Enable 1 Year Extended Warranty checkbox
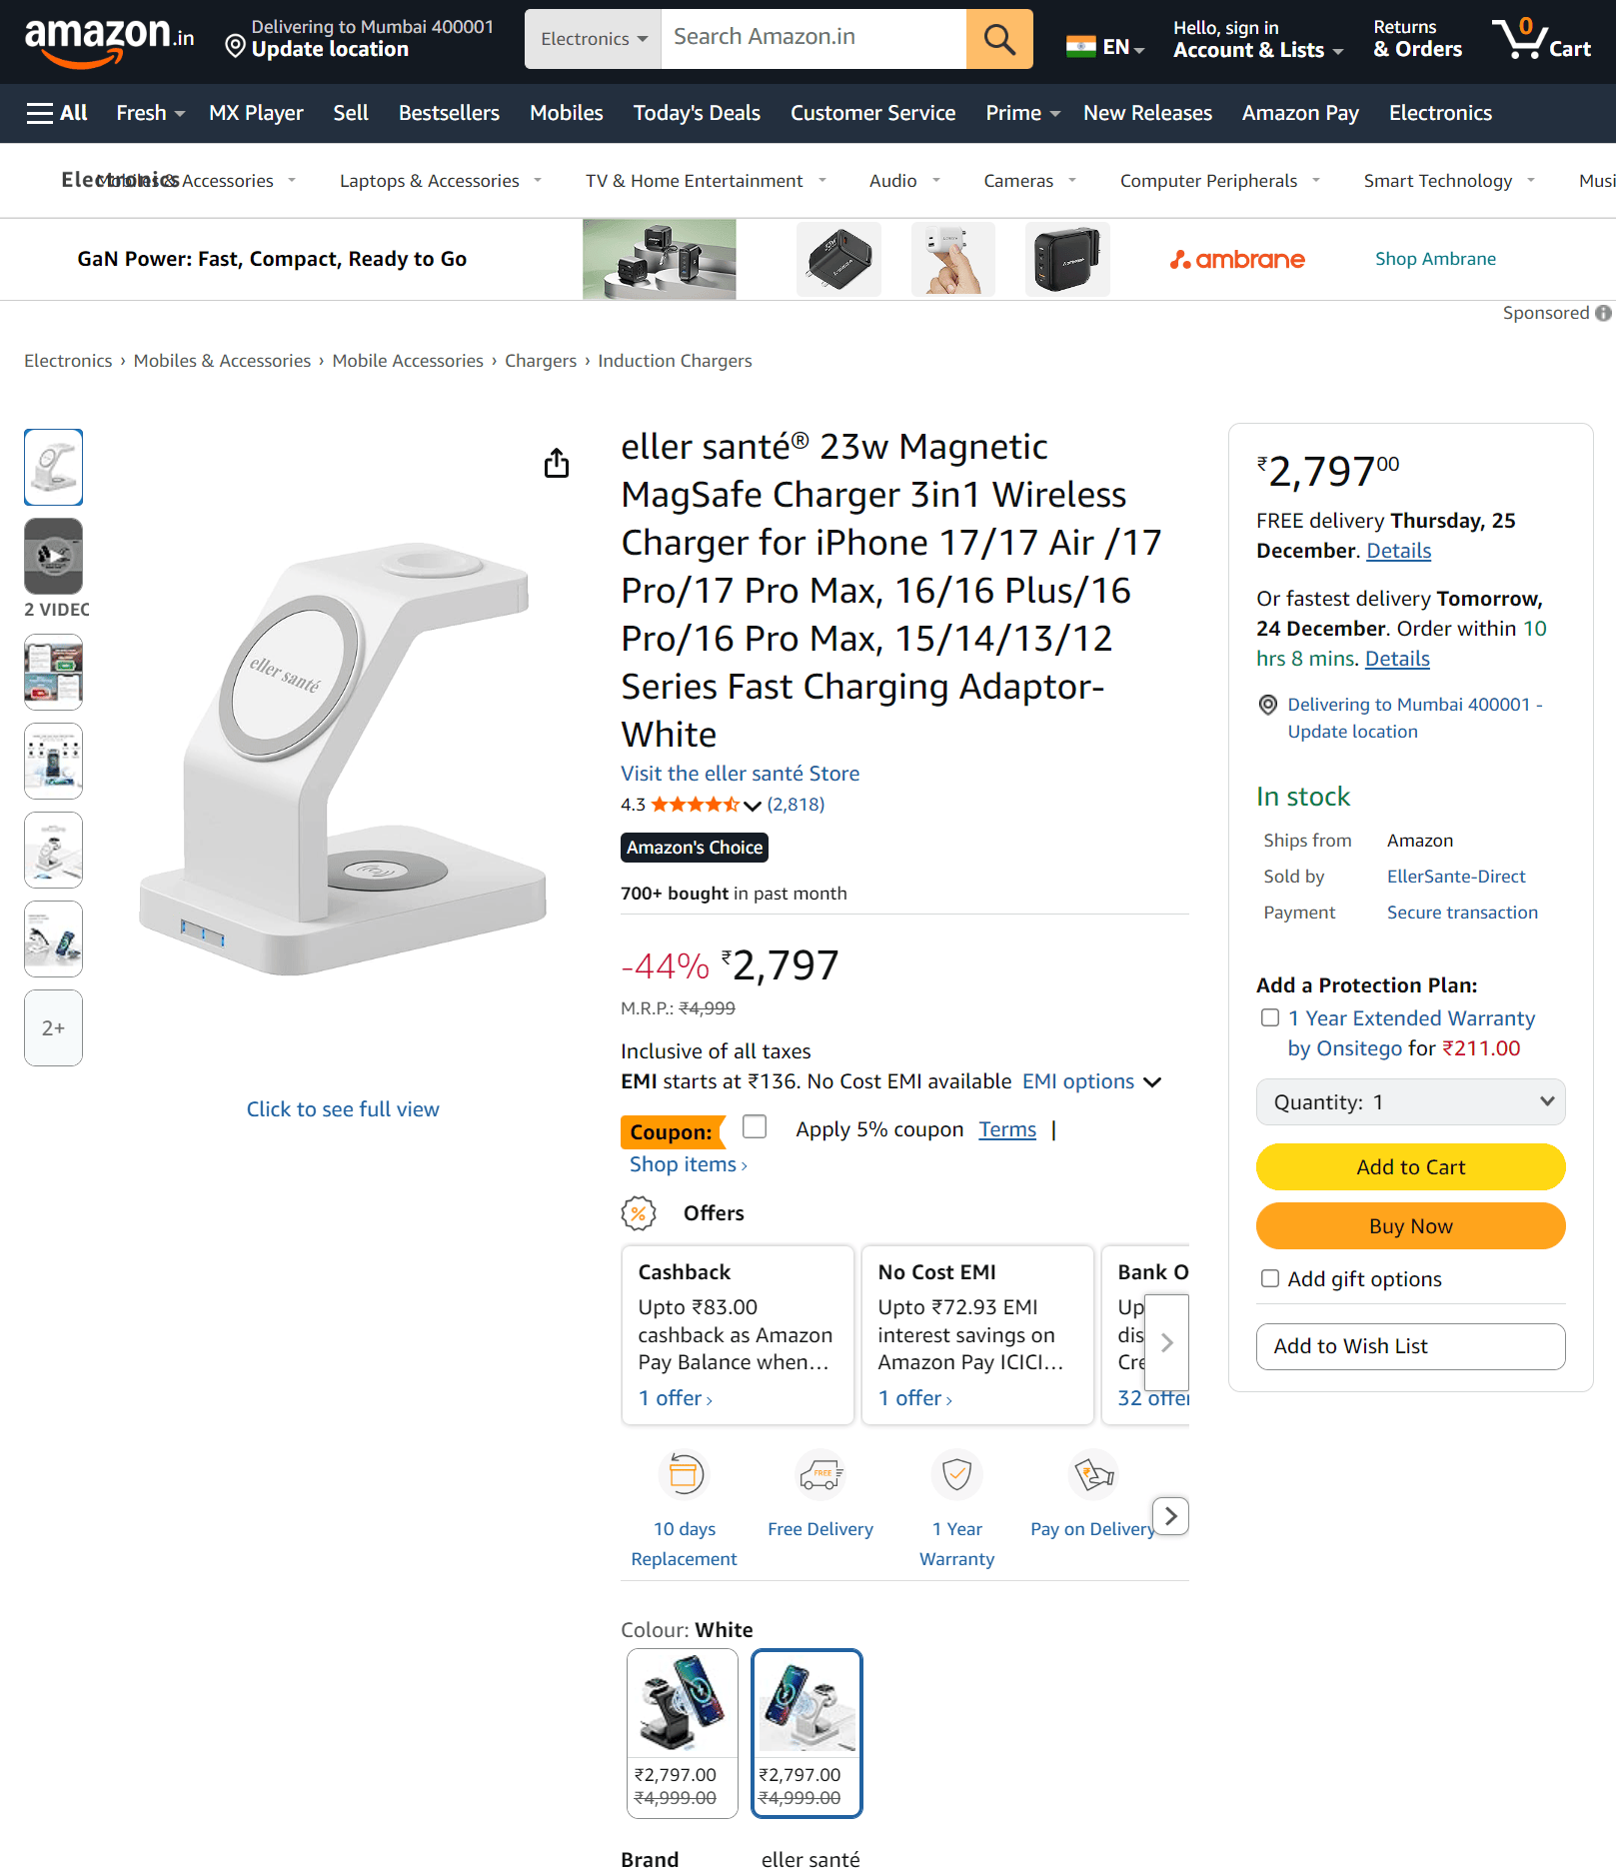 pyautogui.click(x=1270, y=1017)
